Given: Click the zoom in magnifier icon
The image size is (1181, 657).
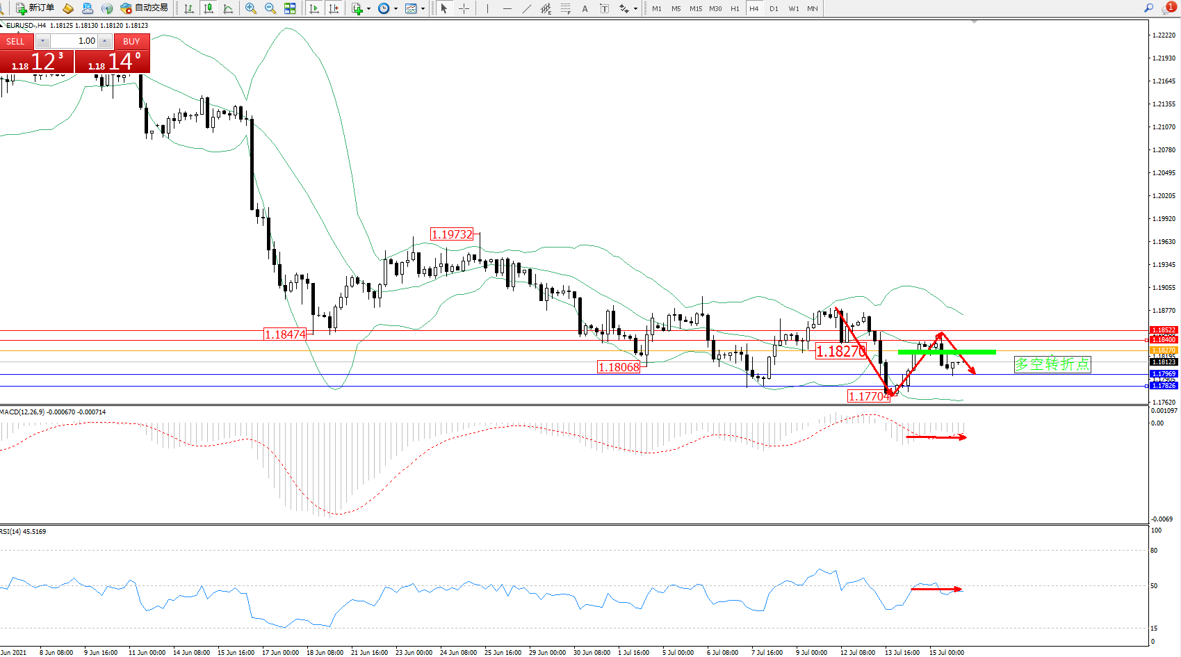Looking at the screenshot, I should pos(251,8).
